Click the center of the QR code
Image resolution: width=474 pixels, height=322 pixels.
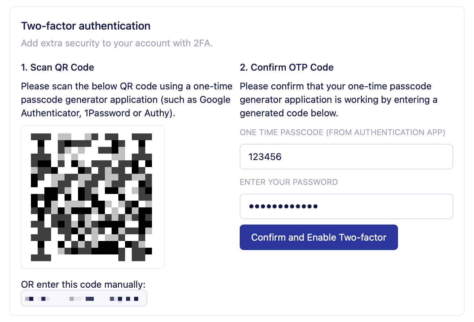[x=92, y=196]
